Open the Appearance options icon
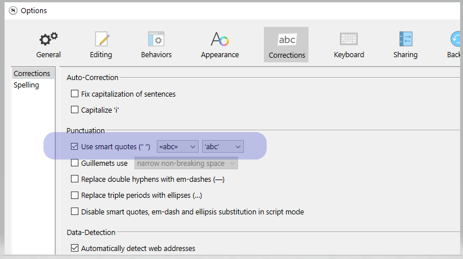The height and width of the screenshot is (259, 463). [220, 39]
